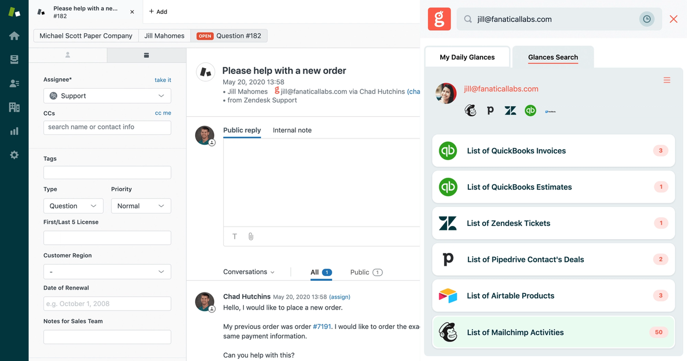This screenshot has height=361, width=687.
Task: Open the Type Question dropdown
Action: click(73, 206)
